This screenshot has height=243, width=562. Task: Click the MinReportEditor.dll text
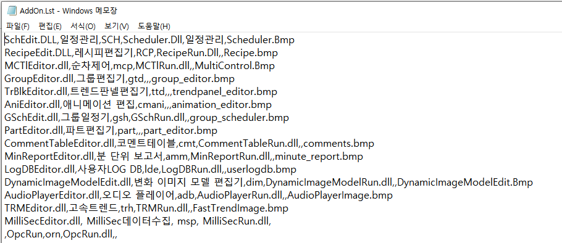pos(49,157)
